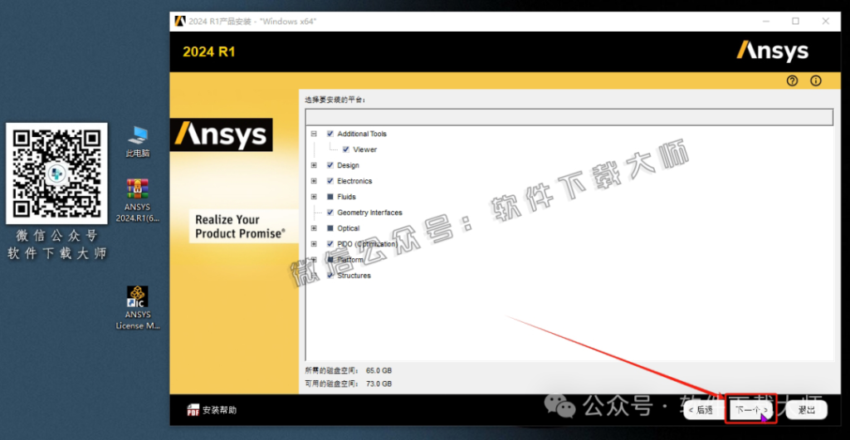
Task: Toggle the Structures checkbox
Action: (330, 275)
